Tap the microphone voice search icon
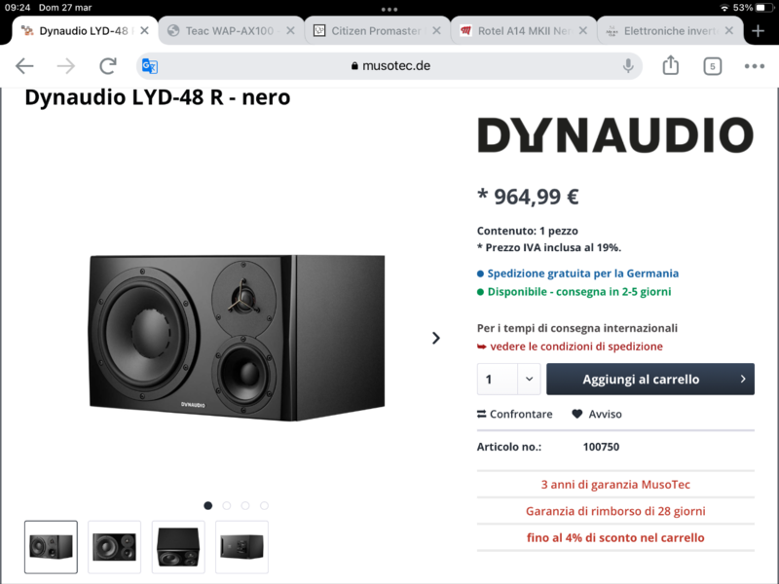Screen dimensions: 779x584 pyautogui.click(x=628, y=65)
